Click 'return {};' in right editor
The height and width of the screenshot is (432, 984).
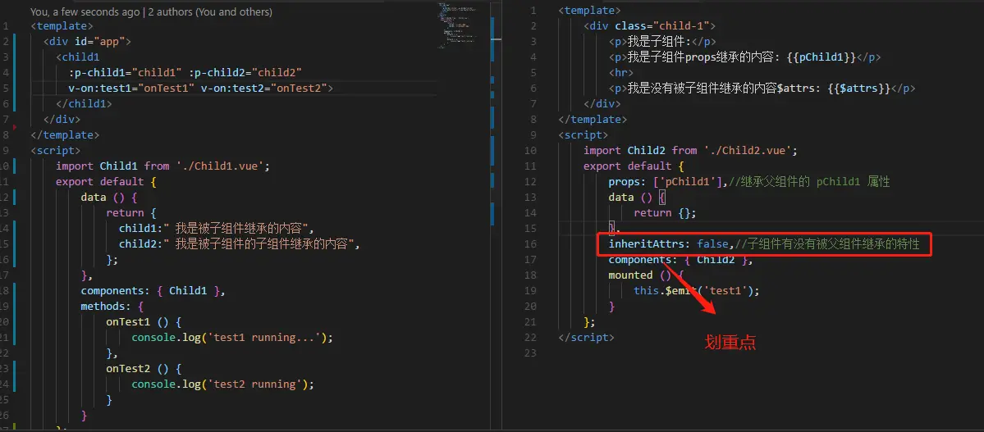click(666, 212)
